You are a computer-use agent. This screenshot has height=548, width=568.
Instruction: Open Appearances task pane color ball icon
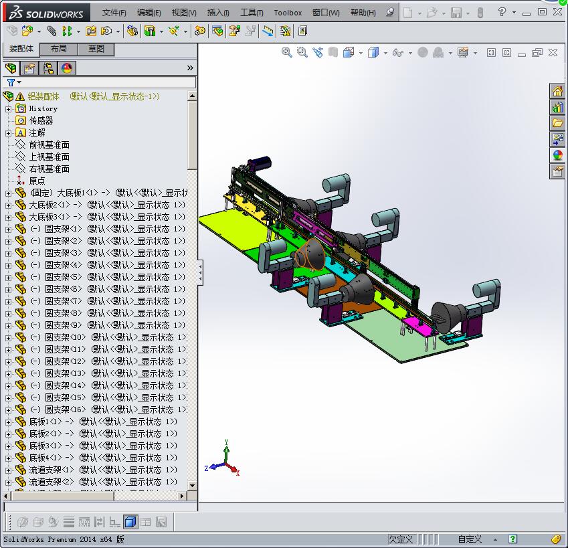[x=557, y=155]
